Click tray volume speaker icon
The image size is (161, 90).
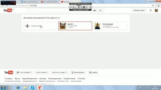149,88
